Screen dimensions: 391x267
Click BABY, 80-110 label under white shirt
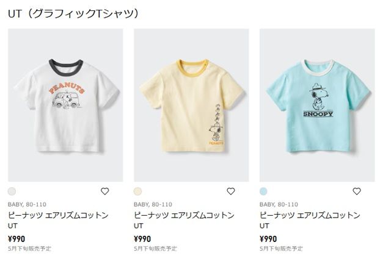pos(27,205)
